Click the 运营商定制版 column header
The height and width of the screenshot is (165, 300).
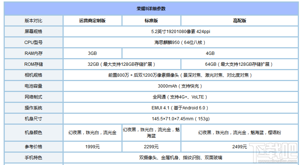click(92, 21)
